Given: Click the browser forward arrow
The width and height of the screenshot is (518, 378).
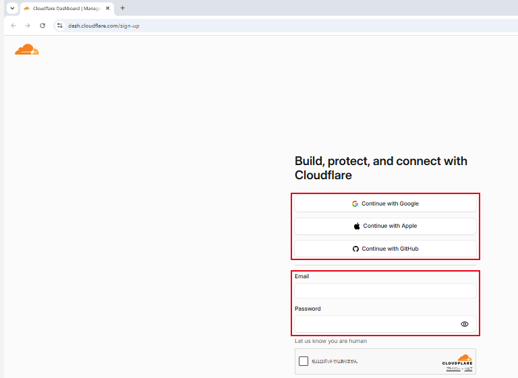Looking at the screenshot, I should tap(28, 26).
